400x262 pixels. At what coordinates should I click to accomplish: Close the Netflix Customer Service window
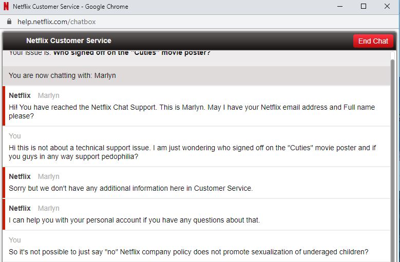click(387, 6)
